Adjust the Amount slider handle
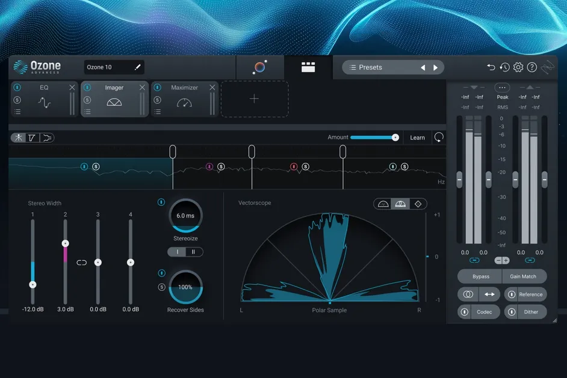Screen dimensions: 567x378 395,137
